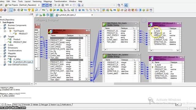The width and height of the screenshot is (196, 110).
Task: Click the PRODUCT_DIM target definition icon
Action: click(151, 24)
